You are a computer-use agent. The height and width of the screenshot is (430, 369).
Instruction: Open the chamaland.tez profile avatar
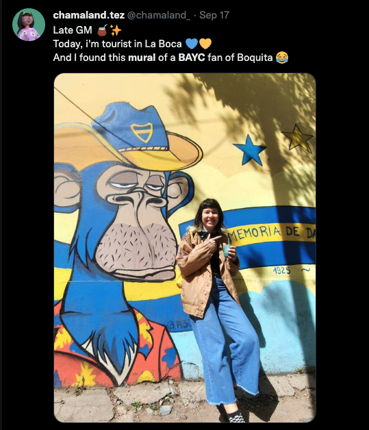(x=29, y=25)
